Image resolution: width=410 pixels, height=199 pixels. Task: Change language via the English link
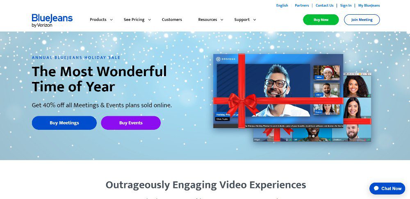[x=282, y=5]
